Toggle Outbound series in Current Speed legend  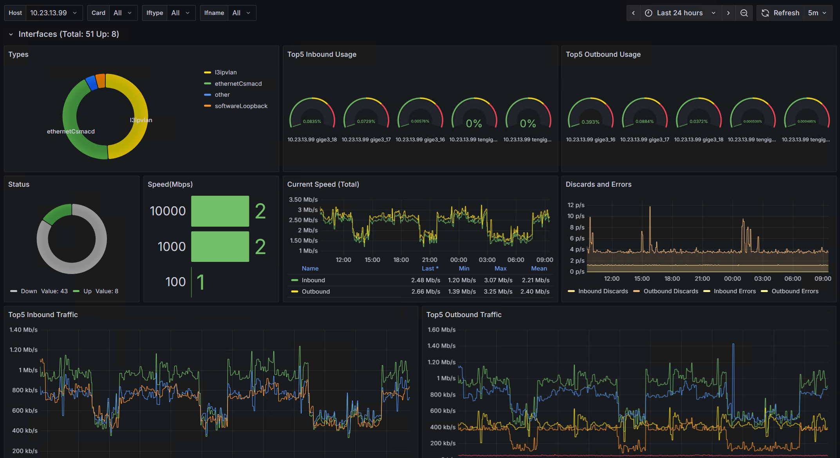coord(316,292)
